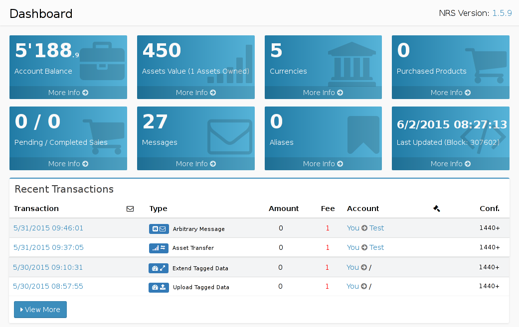Image resolution: width=519 pixels, height=327 pixels.
Task: Click the bar chart icon on Assets Value card
Action: [230, 64]
